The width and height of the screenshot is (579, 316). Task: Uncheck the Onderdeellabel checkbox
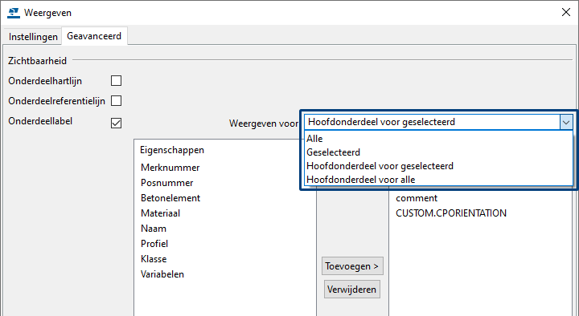point(116,123)
